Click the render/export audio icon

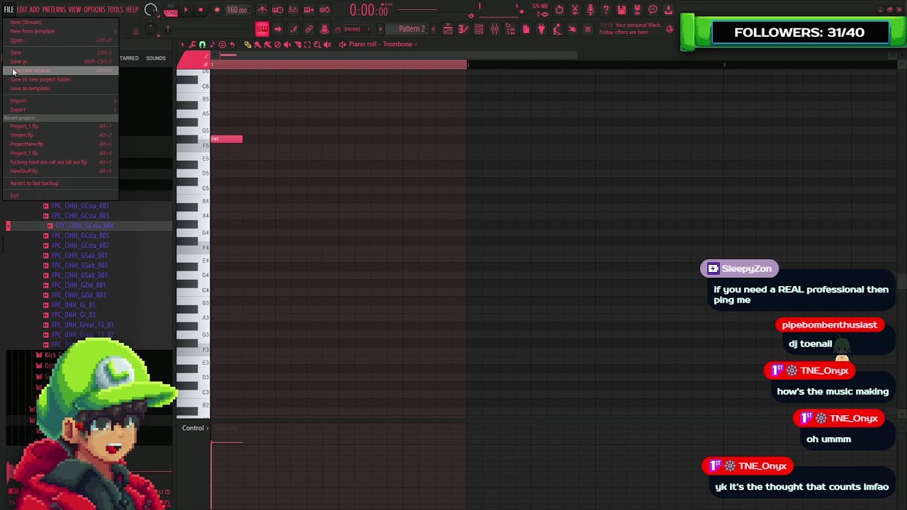[638, 10]
